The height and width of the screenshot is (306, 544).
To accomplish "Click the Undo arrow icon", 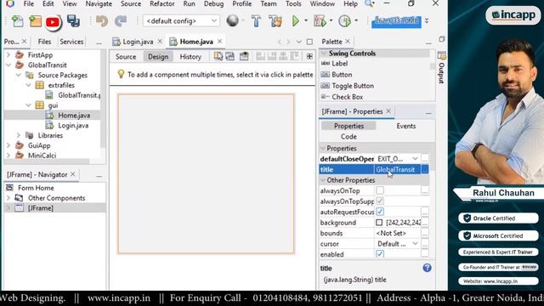I will click(102, 21).
